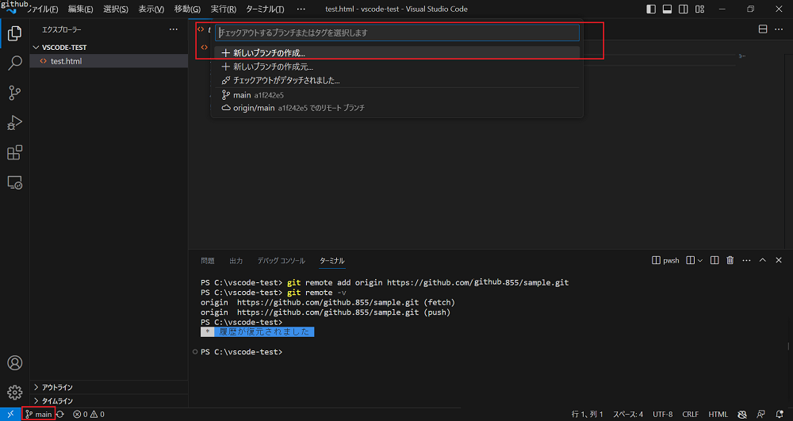The height and width of the screenshot is (421, 793).
Task: Open the terminal split dropdown arrow
Action: [700, 260]
